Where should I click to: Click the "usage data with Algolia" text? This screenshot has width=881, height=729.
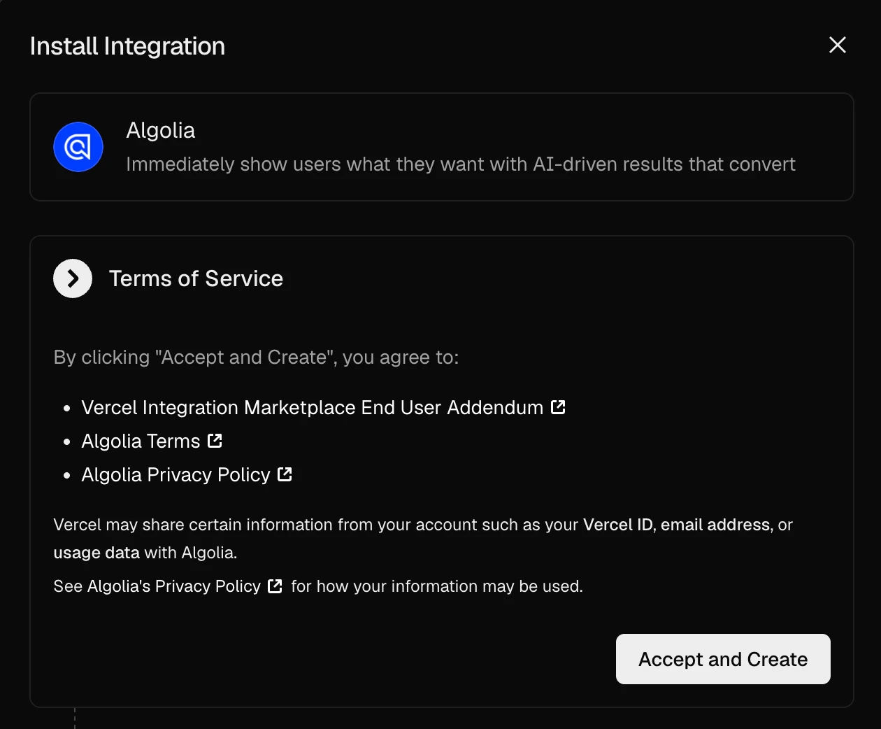pyautogui.click(x=145, y=553)
